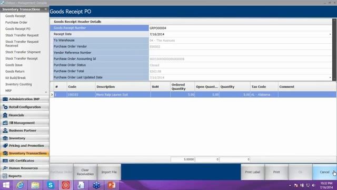Open Stock Transfer Request menu item
The image size is (337, 190).
[22, 35]
